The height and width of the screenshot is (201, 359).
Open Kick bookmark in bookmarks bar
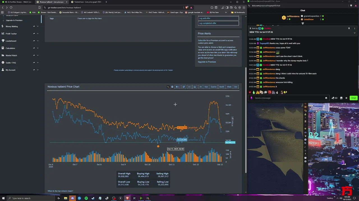pyautogui.click(x=33, y=12)
